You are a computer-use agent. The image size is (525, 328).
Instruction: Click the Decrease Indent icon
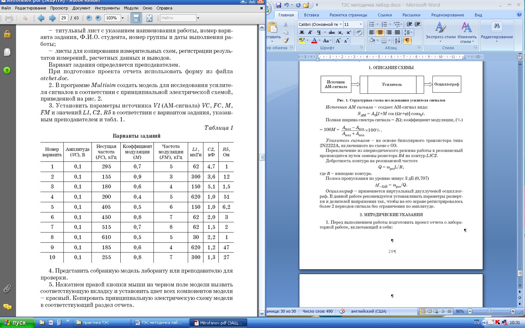pos(409,24)
